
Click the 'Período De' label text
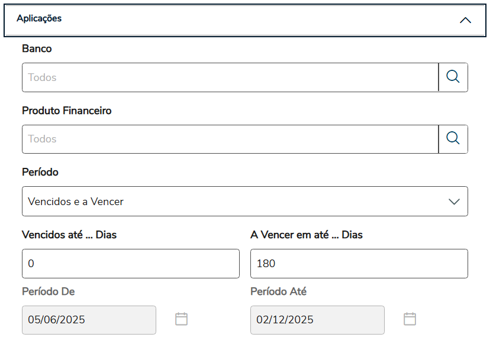49,291
